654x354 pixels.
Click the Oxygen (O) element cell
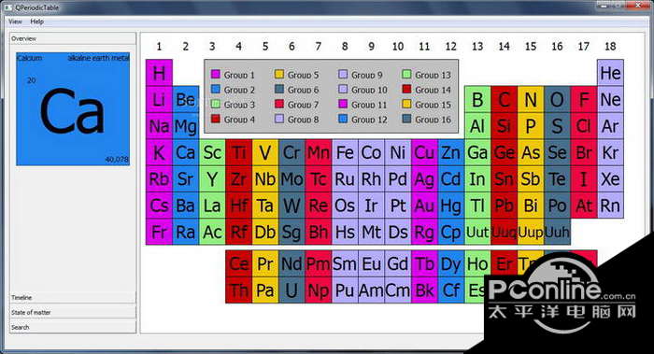[557, 100]
